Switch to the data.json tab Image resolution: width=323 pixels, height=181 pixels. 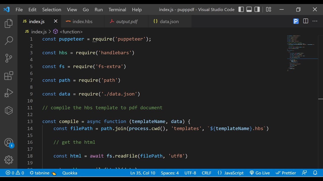pyautogui.click(x=169, y=22)
